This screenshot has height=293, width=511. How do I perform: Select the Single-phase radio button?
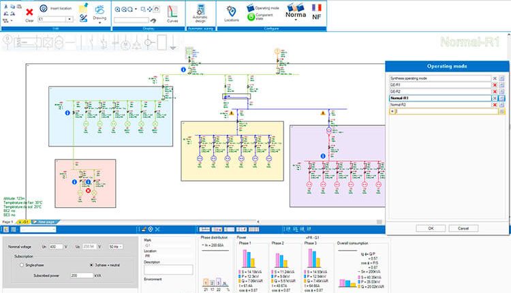click(22, 265)
